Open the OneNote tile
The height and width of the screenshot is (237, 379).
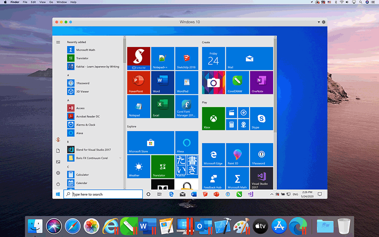pos(262,82)
